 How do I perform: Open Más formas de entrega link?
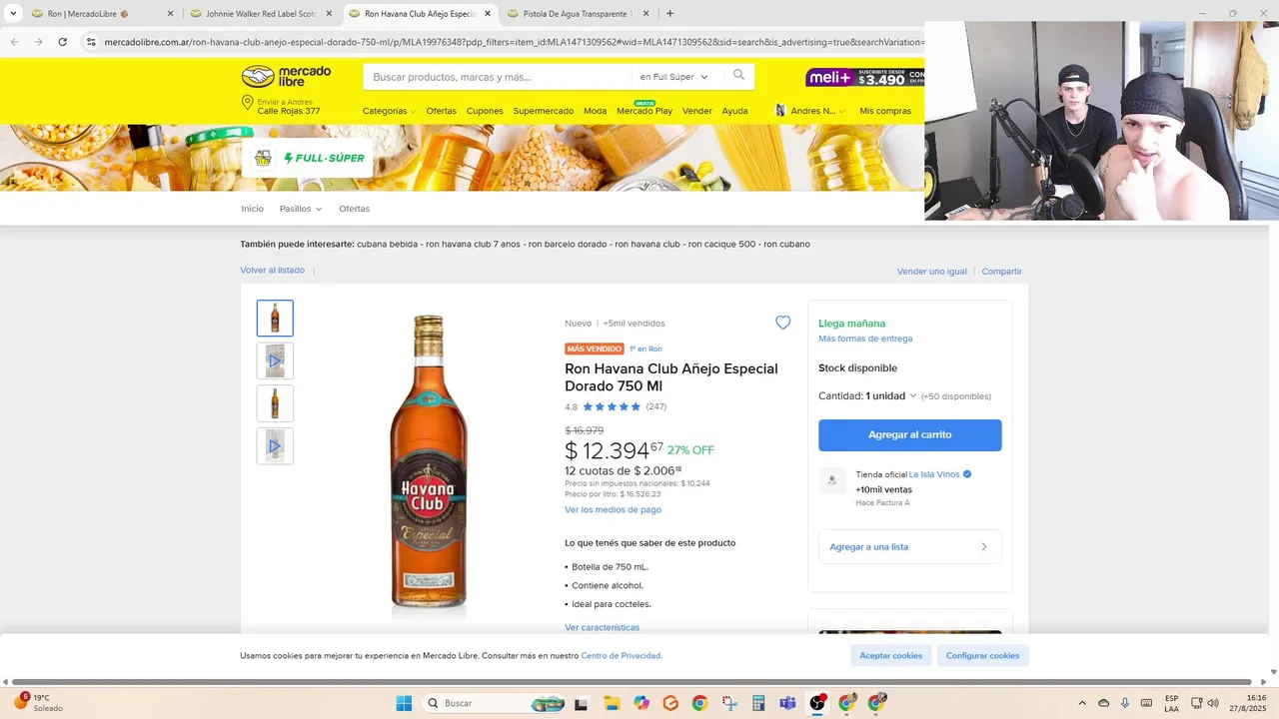[865, 339]
